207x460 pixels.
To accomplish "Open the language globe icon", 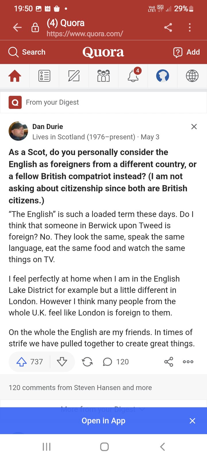I will tap(192, 76).
